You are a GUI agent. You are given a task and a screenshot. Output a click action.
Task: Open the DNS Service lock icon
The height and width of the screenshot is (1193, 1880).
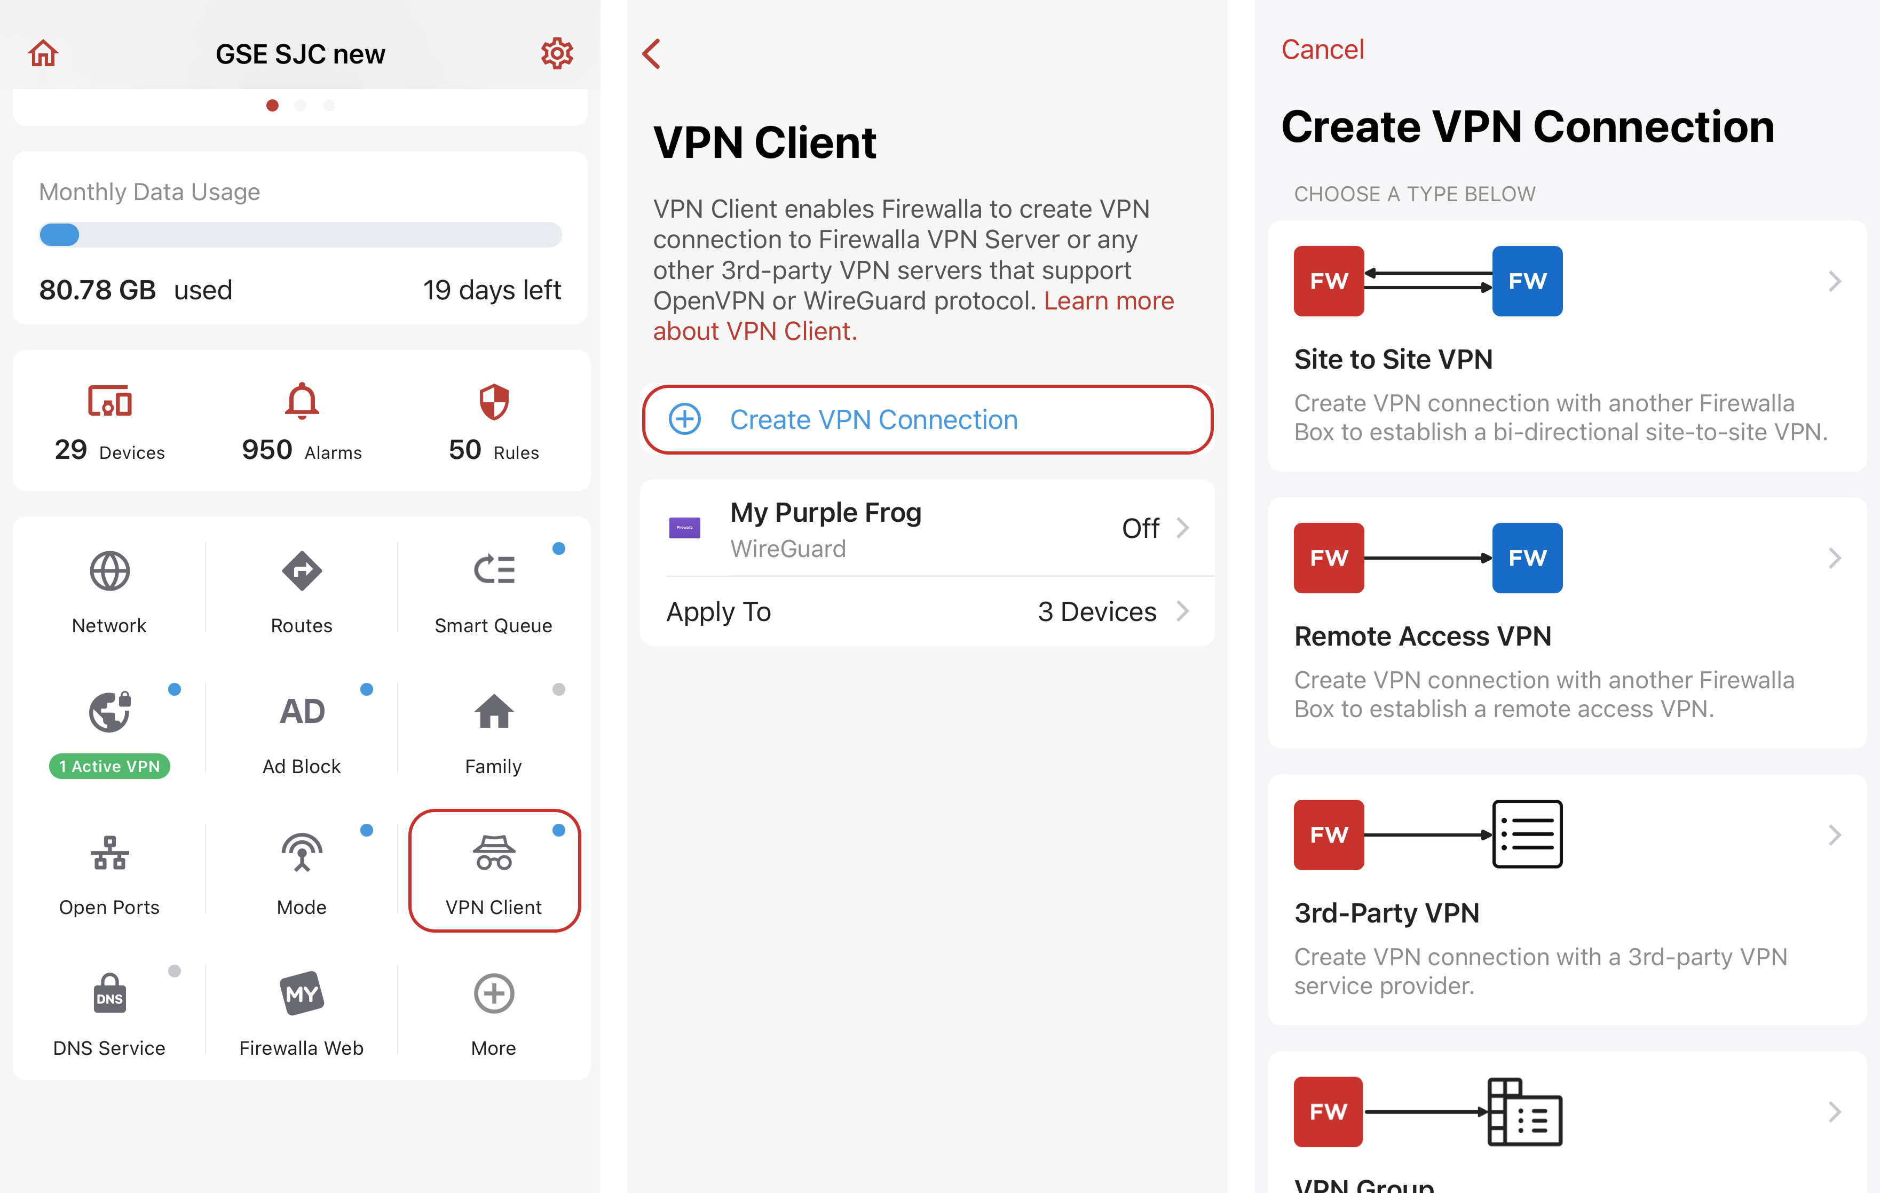(x=109, y=993)
